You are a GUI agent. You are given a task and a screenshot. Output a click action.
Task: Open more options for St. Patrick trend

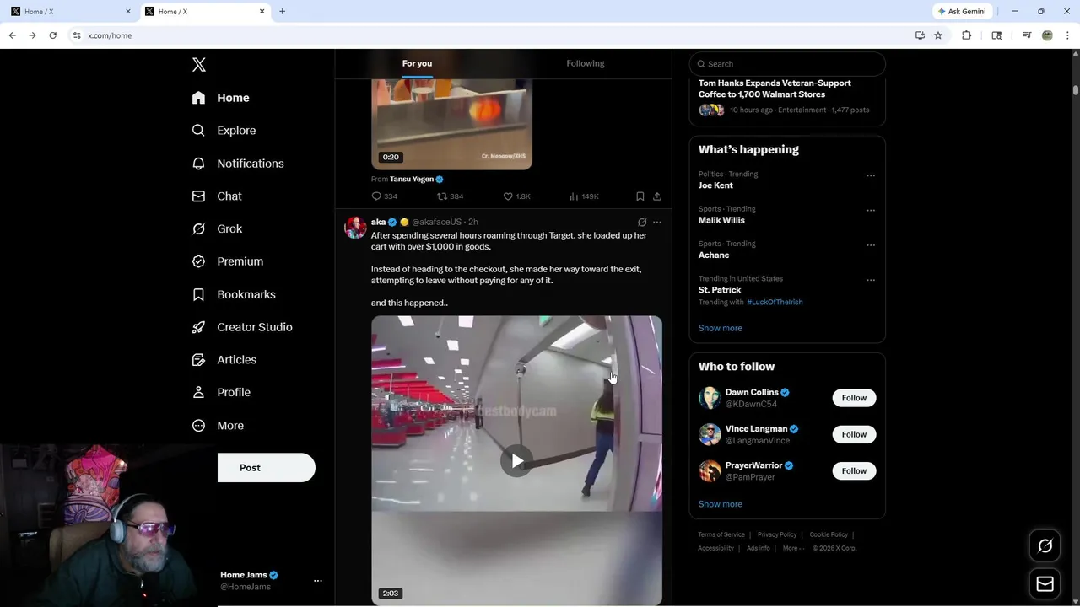click(871, 280)
